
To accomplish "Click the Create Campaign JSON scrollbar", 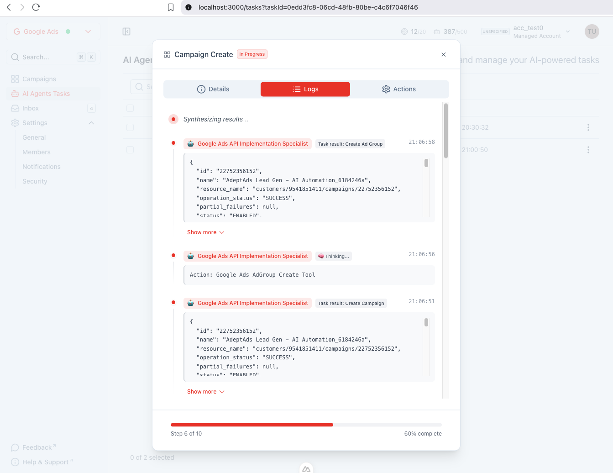I will (426, 322).
